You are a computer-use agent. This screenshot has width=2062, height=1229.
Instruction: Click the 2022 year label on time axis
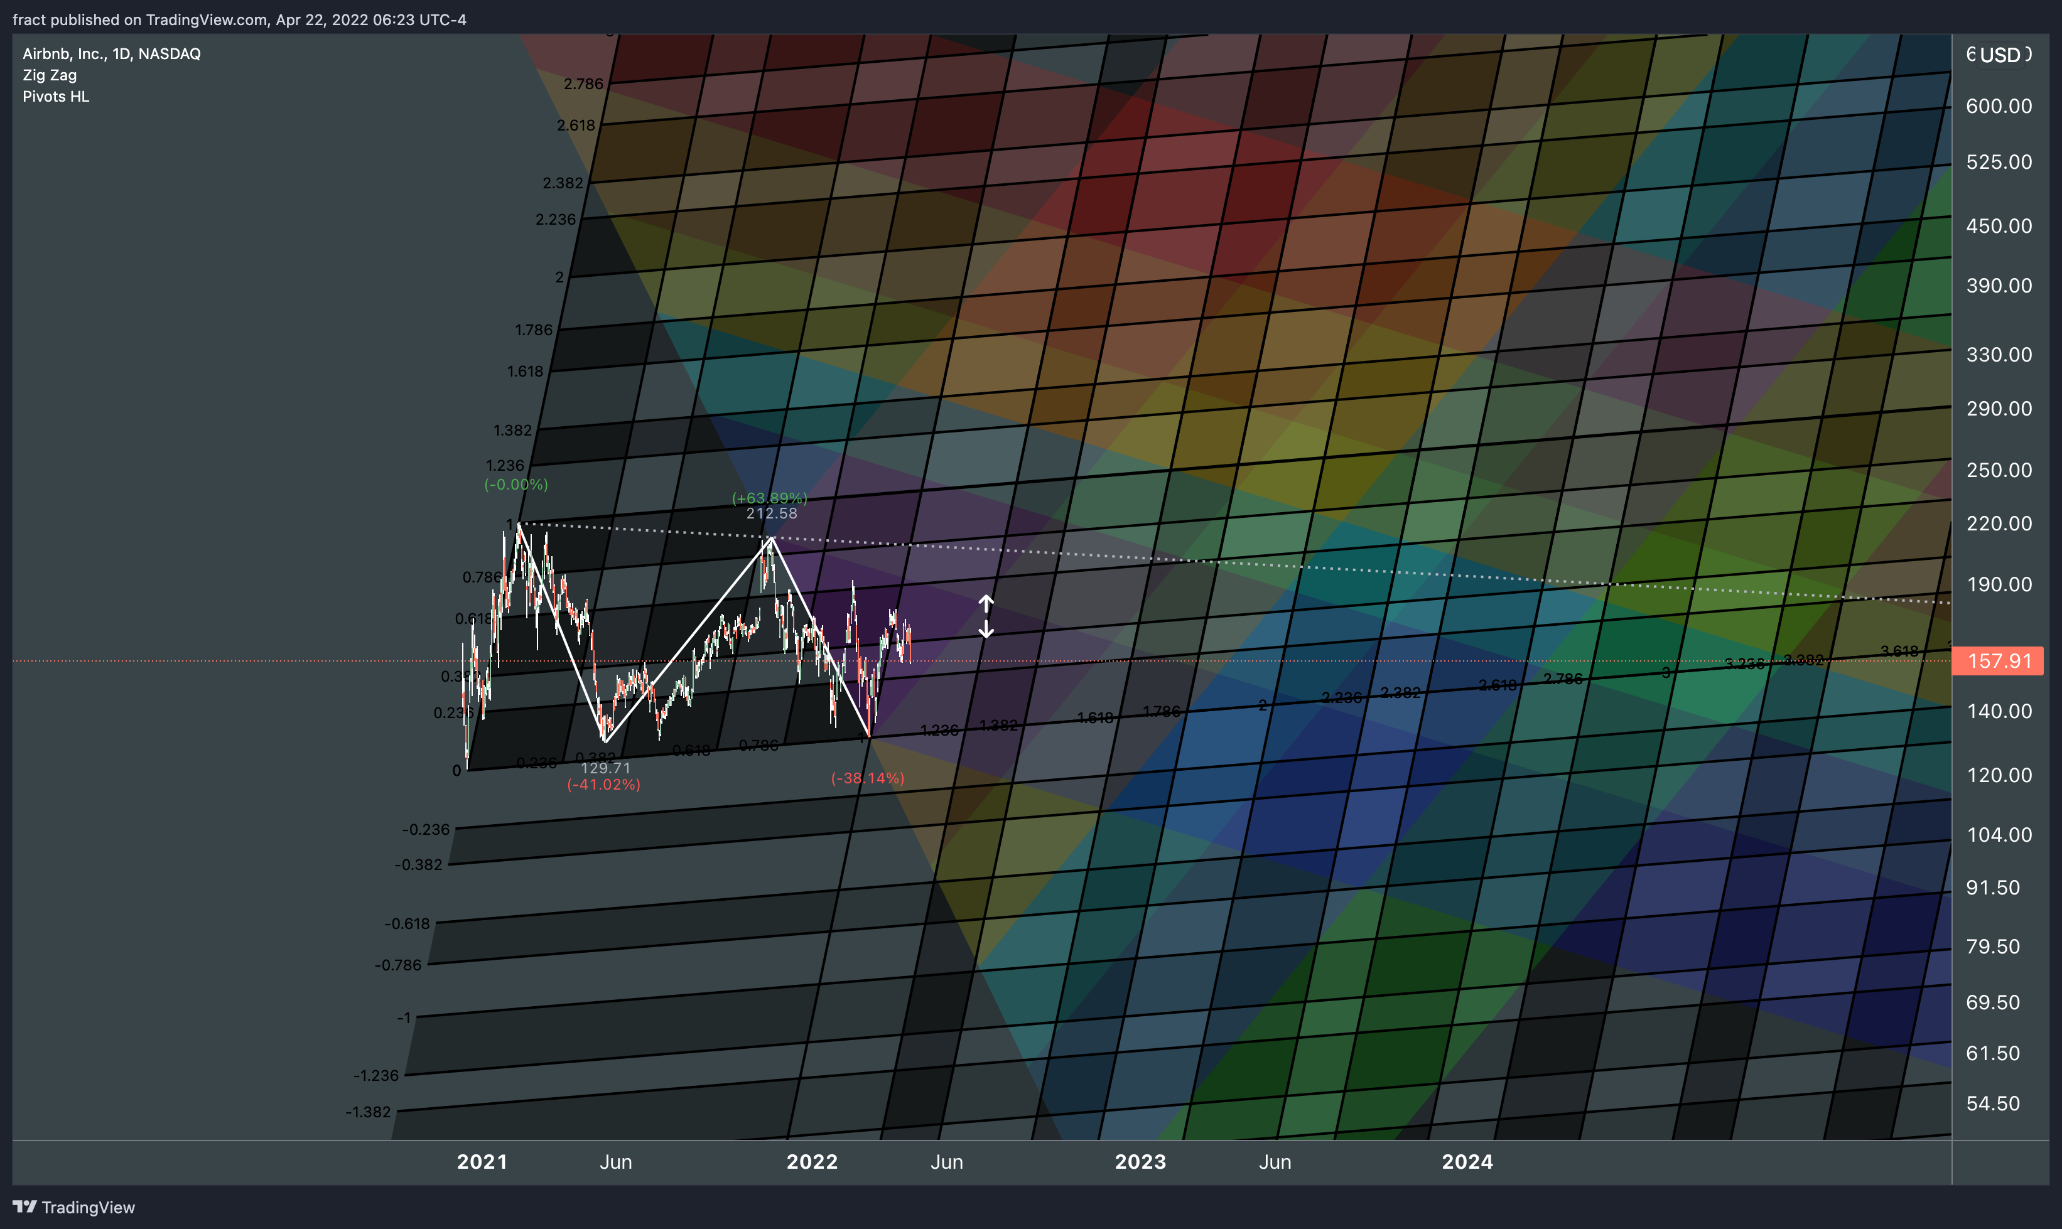tap(812, 1162)
